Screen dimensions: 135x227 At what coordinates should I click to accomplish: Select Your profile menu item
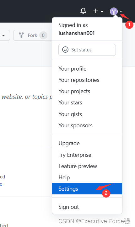point(87,69)
